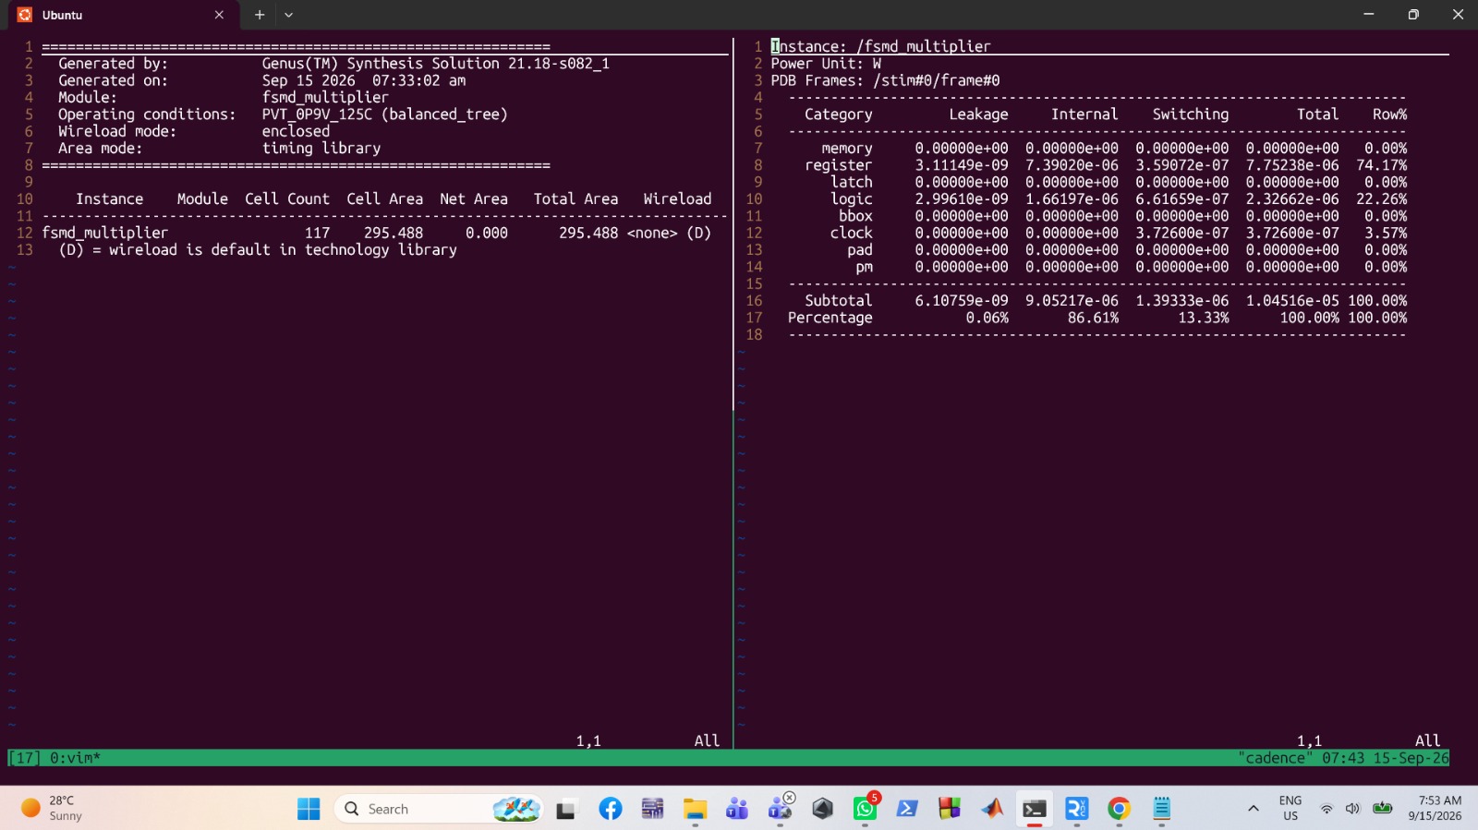Click the 'Cell Count' column header
Image resolution: width=1478 pixels, height=830 pixels.
[287, 198]
